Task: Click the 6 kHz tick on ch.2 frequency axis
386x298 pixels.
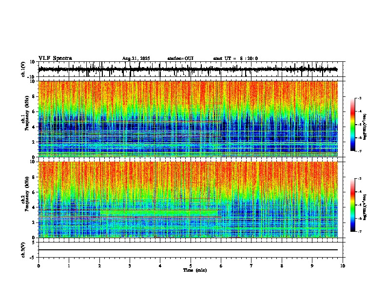Action: pos(34,192)
